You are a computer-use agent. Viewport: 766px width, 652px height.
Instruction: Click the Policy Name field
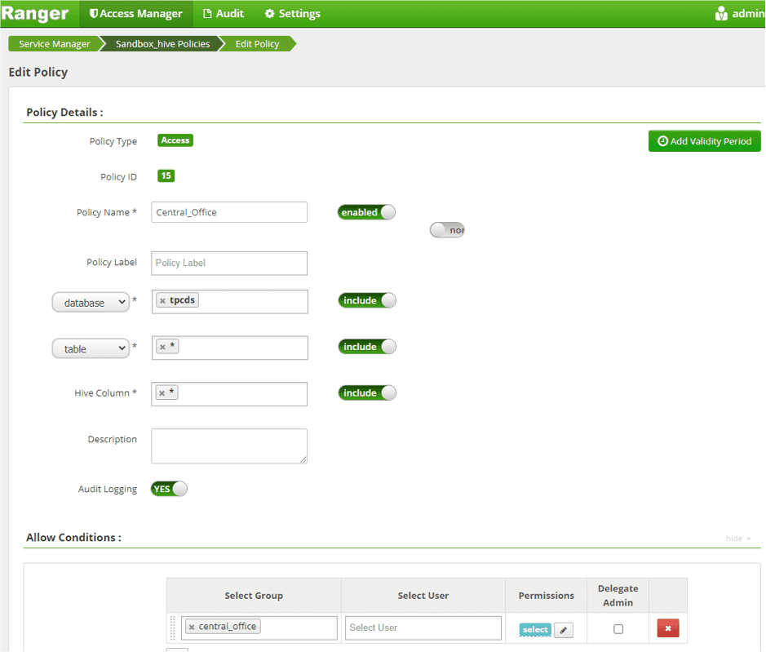point(229,212)
